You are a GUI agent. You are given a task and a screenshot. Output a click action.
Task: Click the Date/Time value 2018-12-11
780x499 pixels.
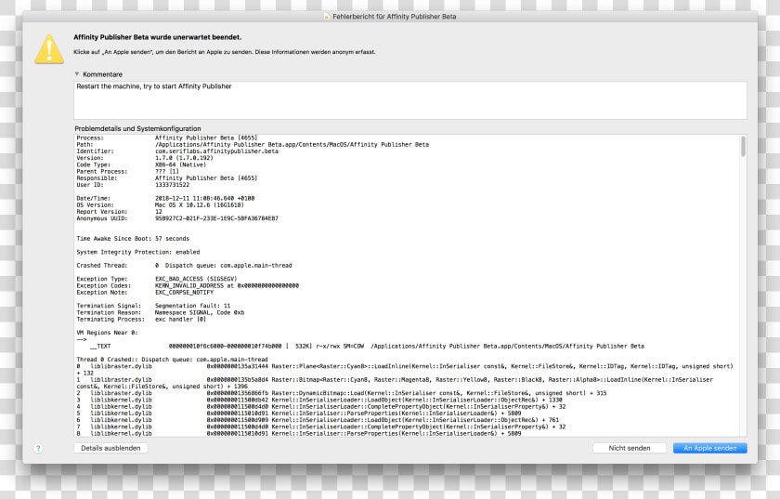pyautogui.click(x=204, y=198)
